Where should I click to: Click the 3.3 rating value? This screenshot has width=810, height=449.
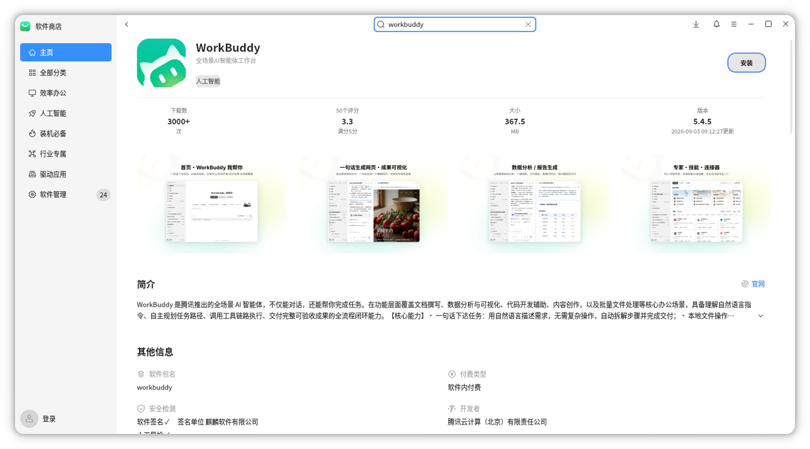347,121
